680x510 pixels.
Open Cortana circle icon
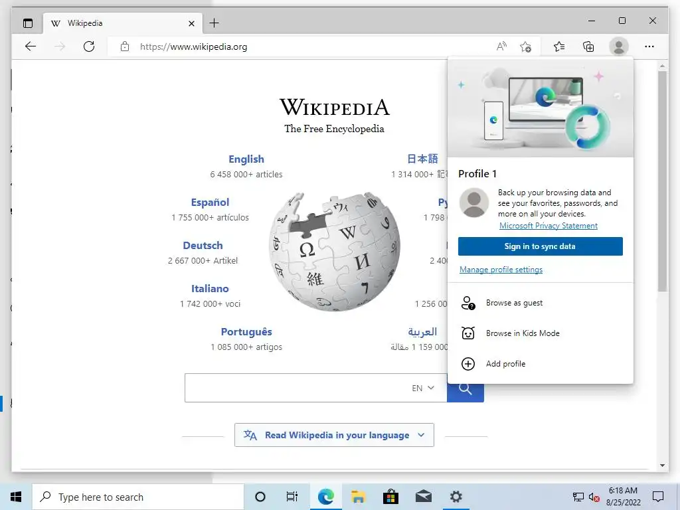tap(260, 497)
